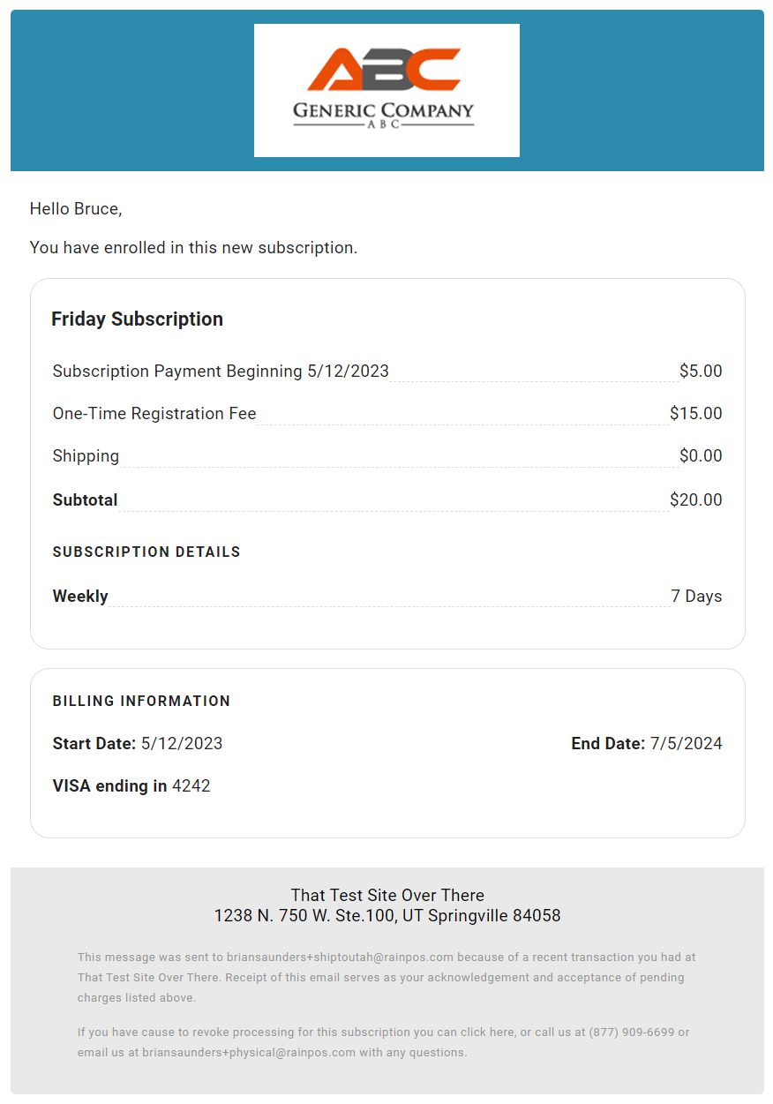The height and width of the screenshot is (1104, 773).
Task: Click the Subscription Details heading
Action: tap(146, 552)
